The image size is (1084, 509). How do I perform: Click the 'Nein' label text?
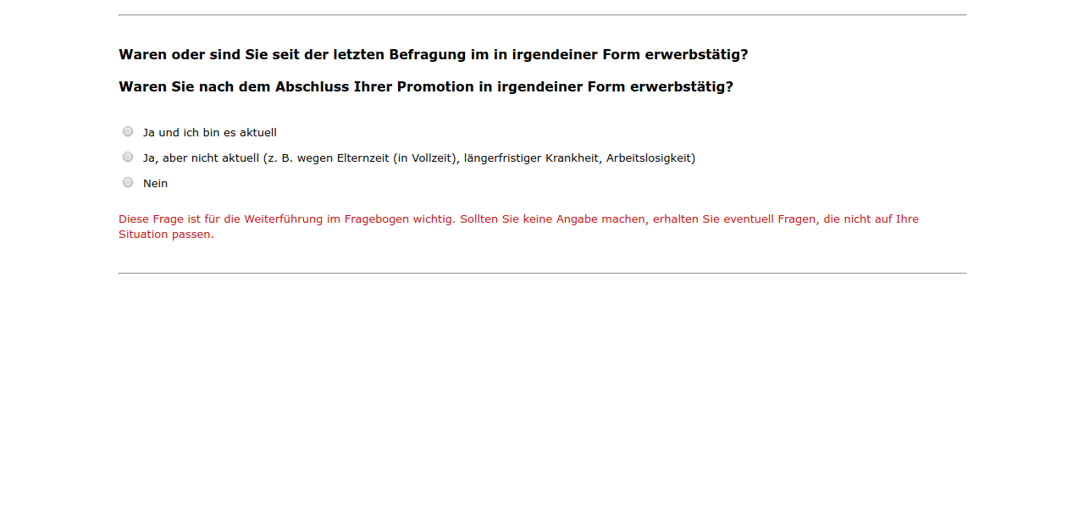pyautogui.click(x=155, y=184)
